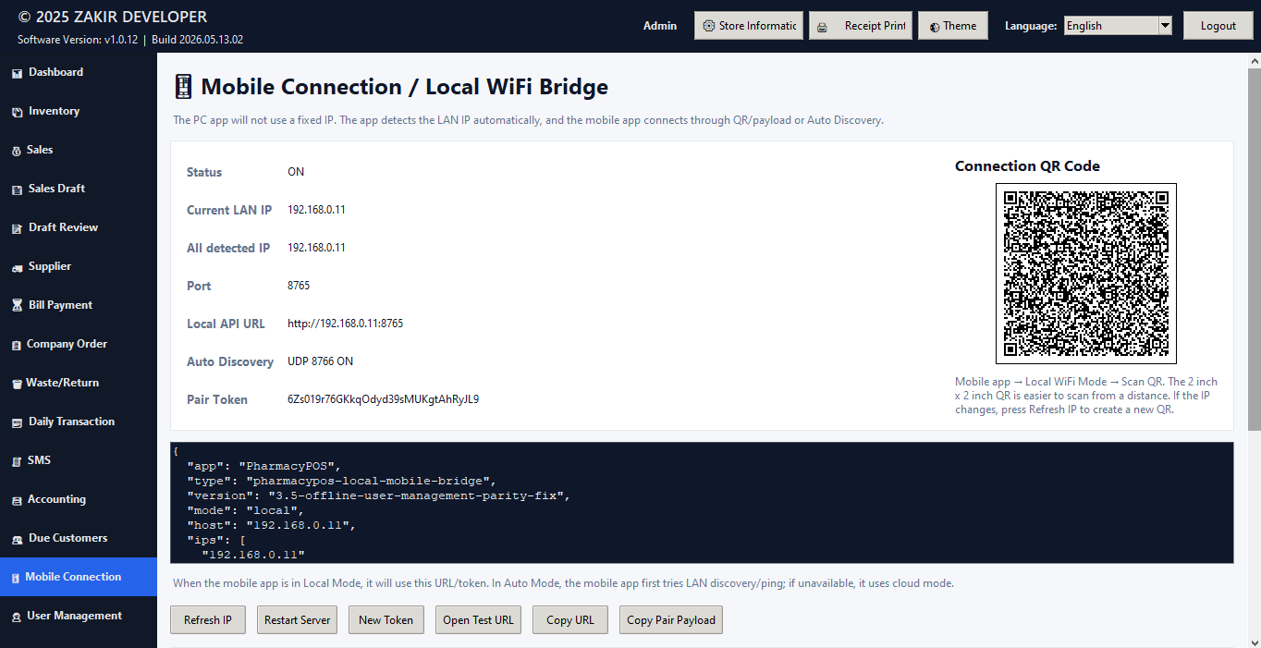Click the palette icon on Theme
This screenshot has height=648, width=1261.
pos(936,27)
